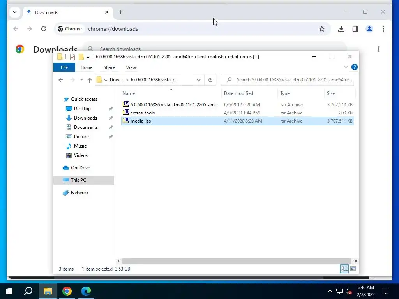Bookmark this page with star icon

(x=321, y=29)
